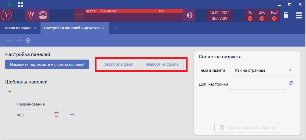Click the gauge meter widget icon
This screenshot has width=306, height=140.
[43, 15]
